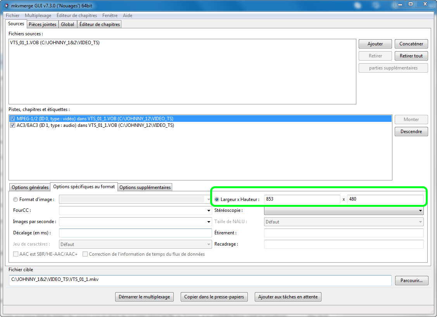Switch to the Pièces jointes tab
The height and width of the screenshot is (317, 437).
(x=42, y=24)
